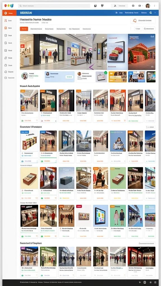161x286 pixels.
Task: Open the dropdown beside the last section heading
Action: [147, 243]
